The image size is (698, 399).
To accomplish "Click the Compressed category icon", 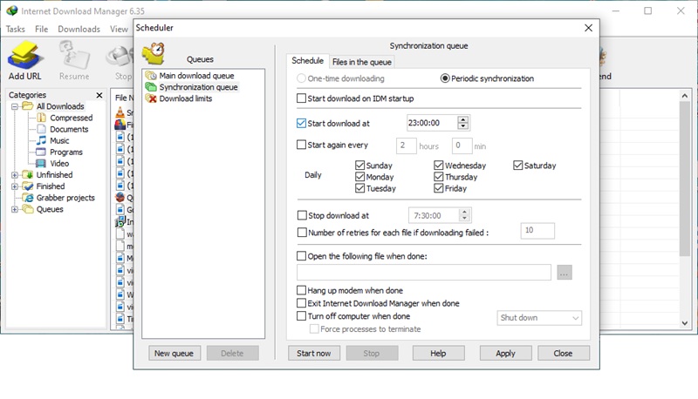I will tap(41, 118).
